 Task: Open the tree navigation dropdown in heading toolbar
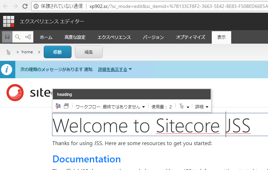point(184,107)
